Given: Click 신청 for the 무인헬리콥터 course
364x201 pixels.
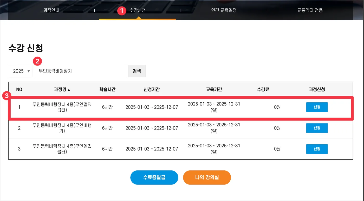Looking at the screenshot, I should [317, 149].
